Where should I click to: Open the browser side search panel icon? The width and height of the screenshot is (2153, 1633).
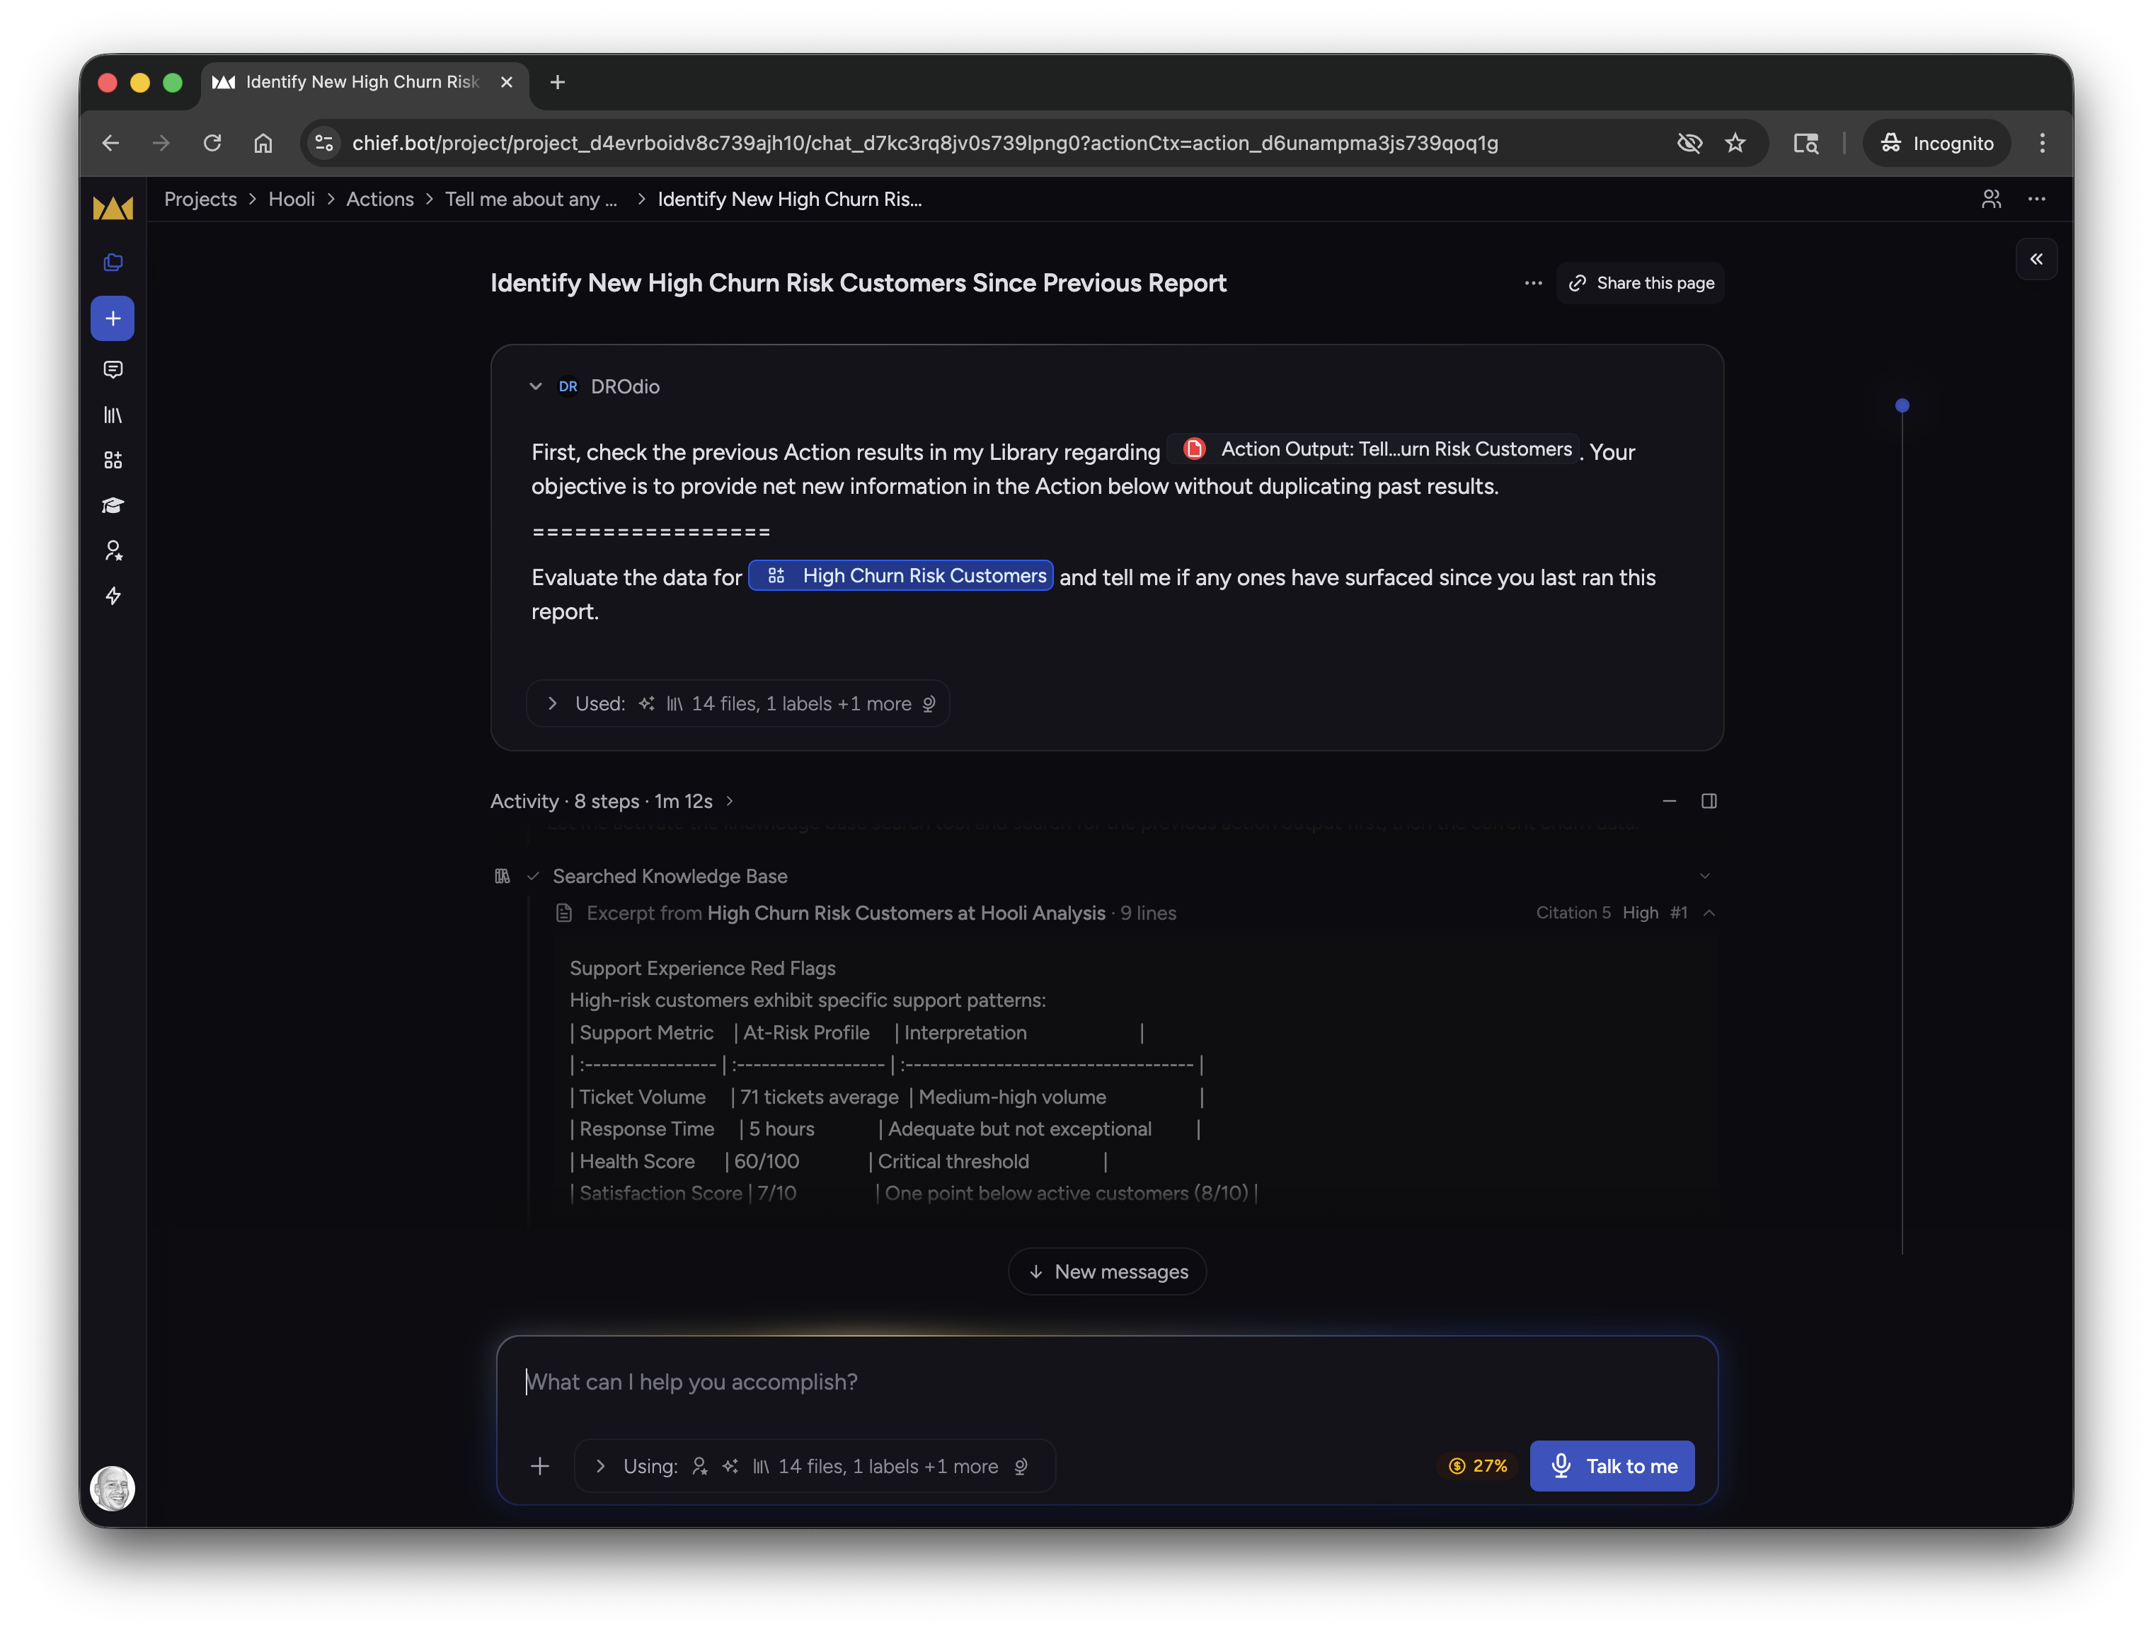[1806, 143]
